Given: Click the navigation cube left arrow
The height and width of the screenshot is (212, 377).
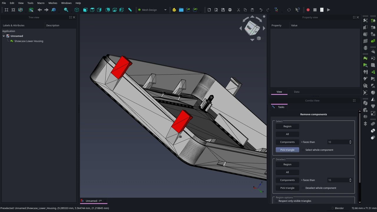Looking at the screenshot, I should tap(241, 28).
